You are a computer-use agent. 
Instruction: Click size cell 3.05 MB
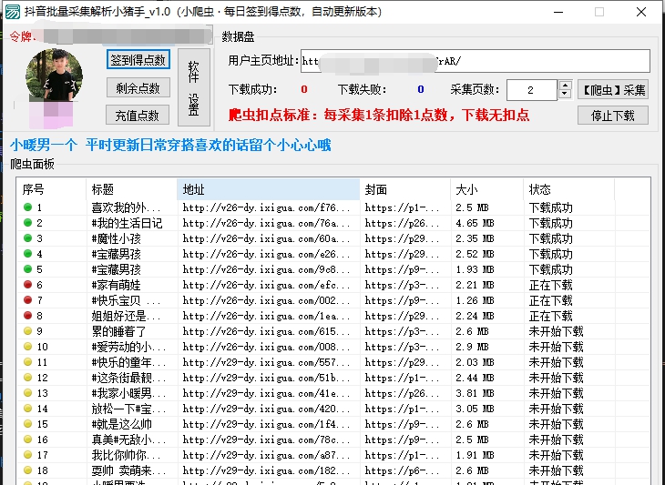475,409
